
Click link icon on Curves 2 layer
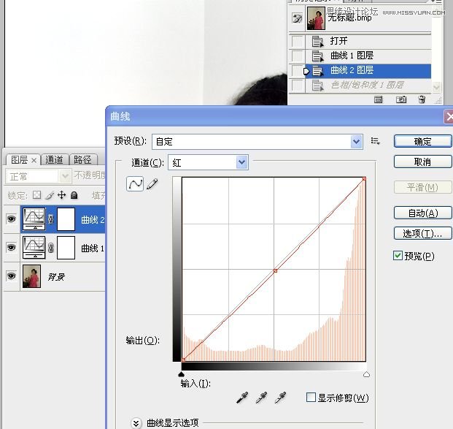pyautogui.click(x=51, y=219)
